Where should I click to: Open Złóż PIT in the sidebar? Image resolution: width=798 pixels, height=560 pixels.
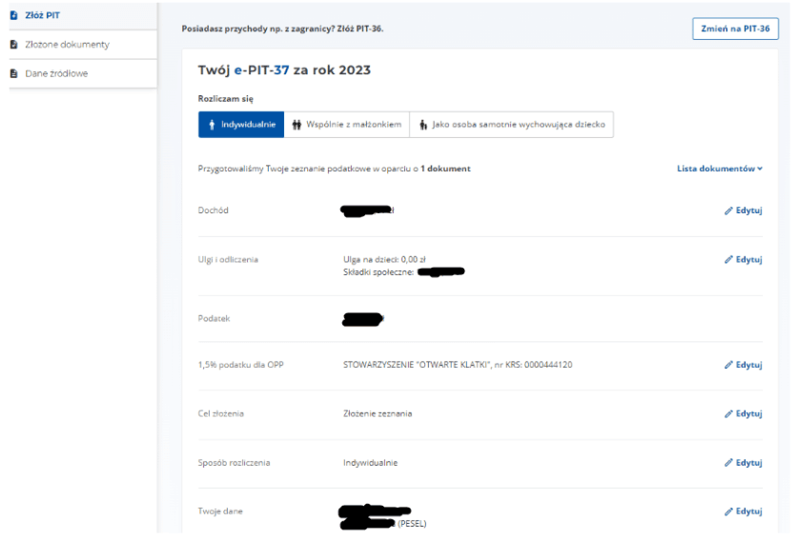point(40,15)
